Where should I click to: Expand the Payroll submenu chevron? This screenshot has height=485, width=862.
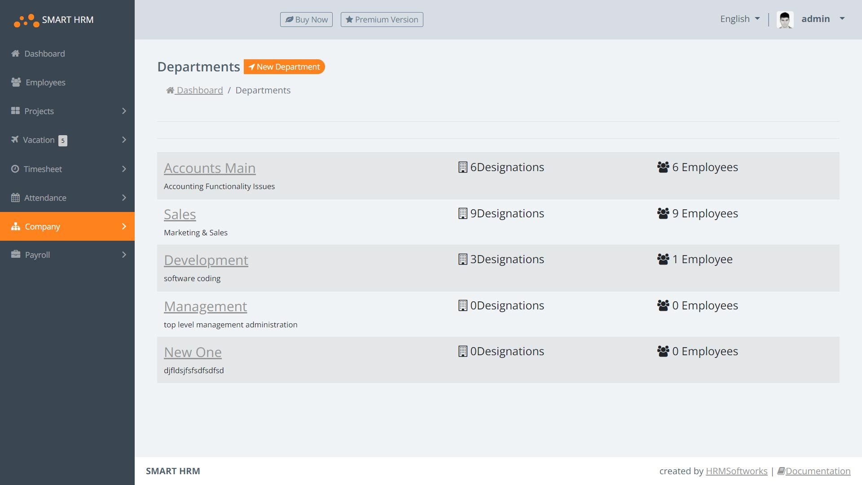coord(124,255)
